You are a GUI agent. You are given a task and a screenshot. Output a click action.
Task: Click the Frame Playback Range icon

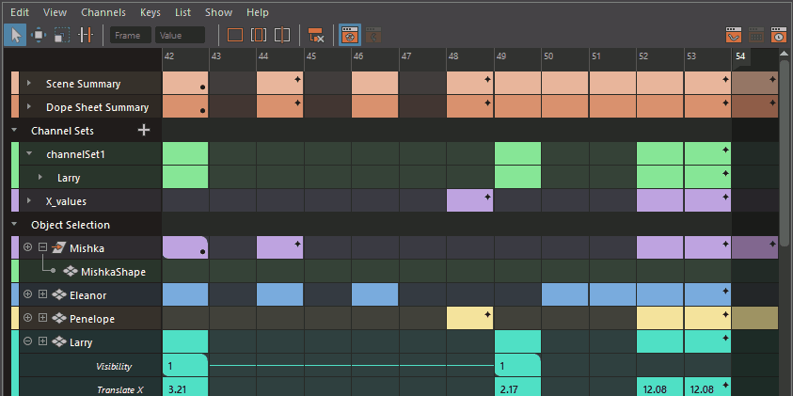click(259, 36)
